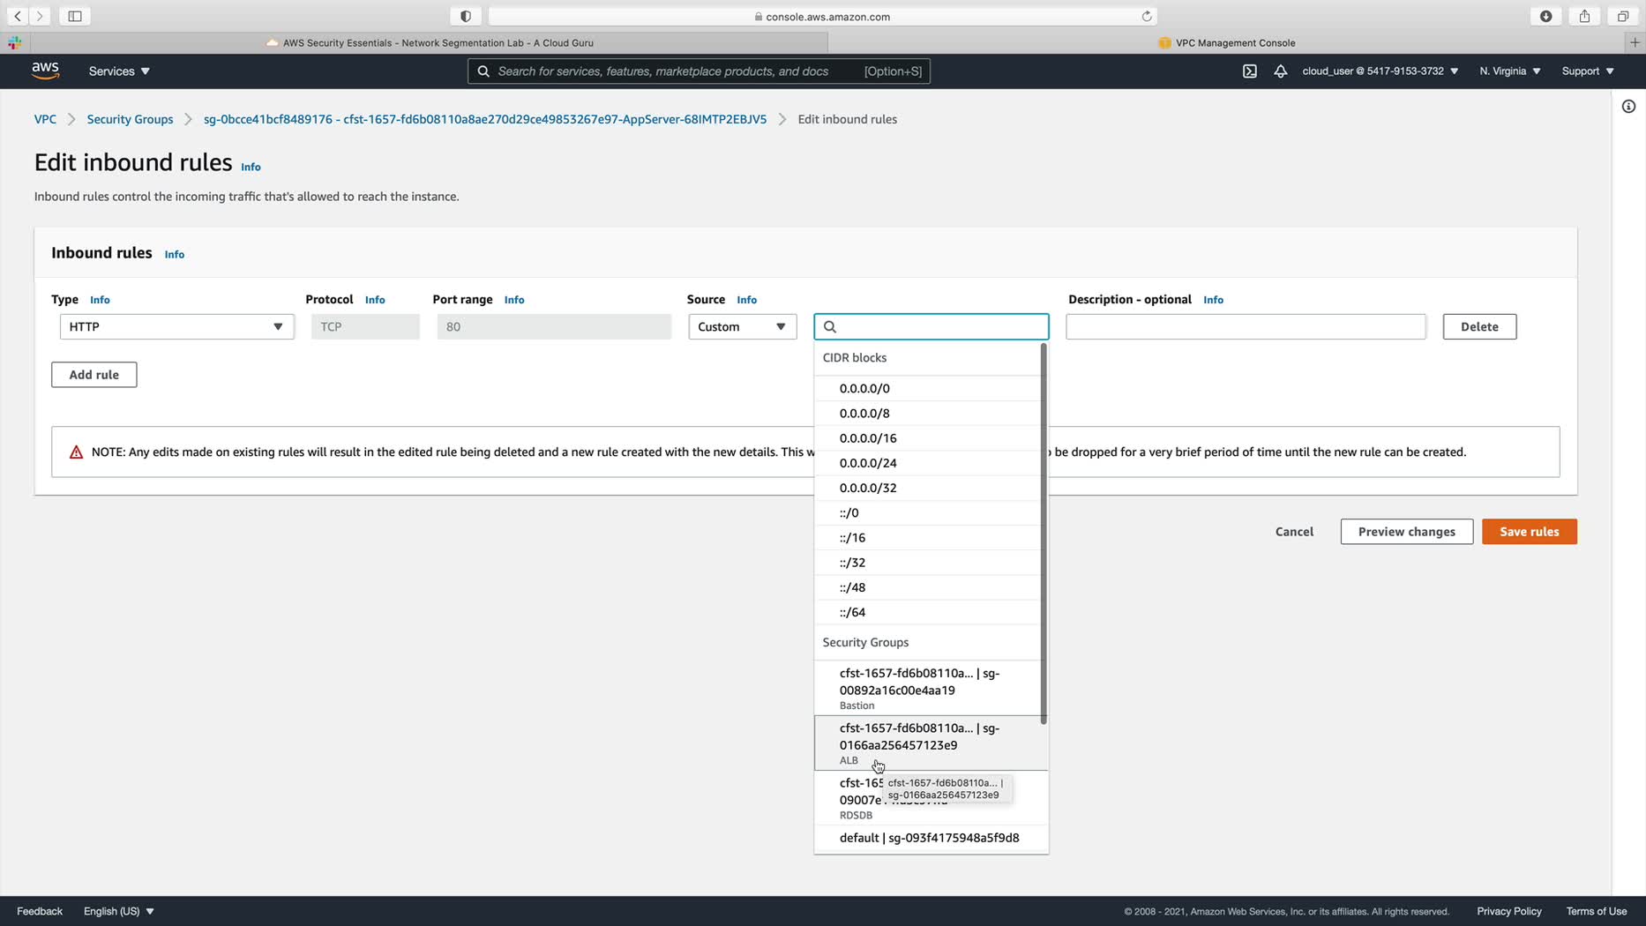The width and height of the screenshot is (1646, 926).
Task: Click the Info link beside Port range
Action: (x=514, y=300)
